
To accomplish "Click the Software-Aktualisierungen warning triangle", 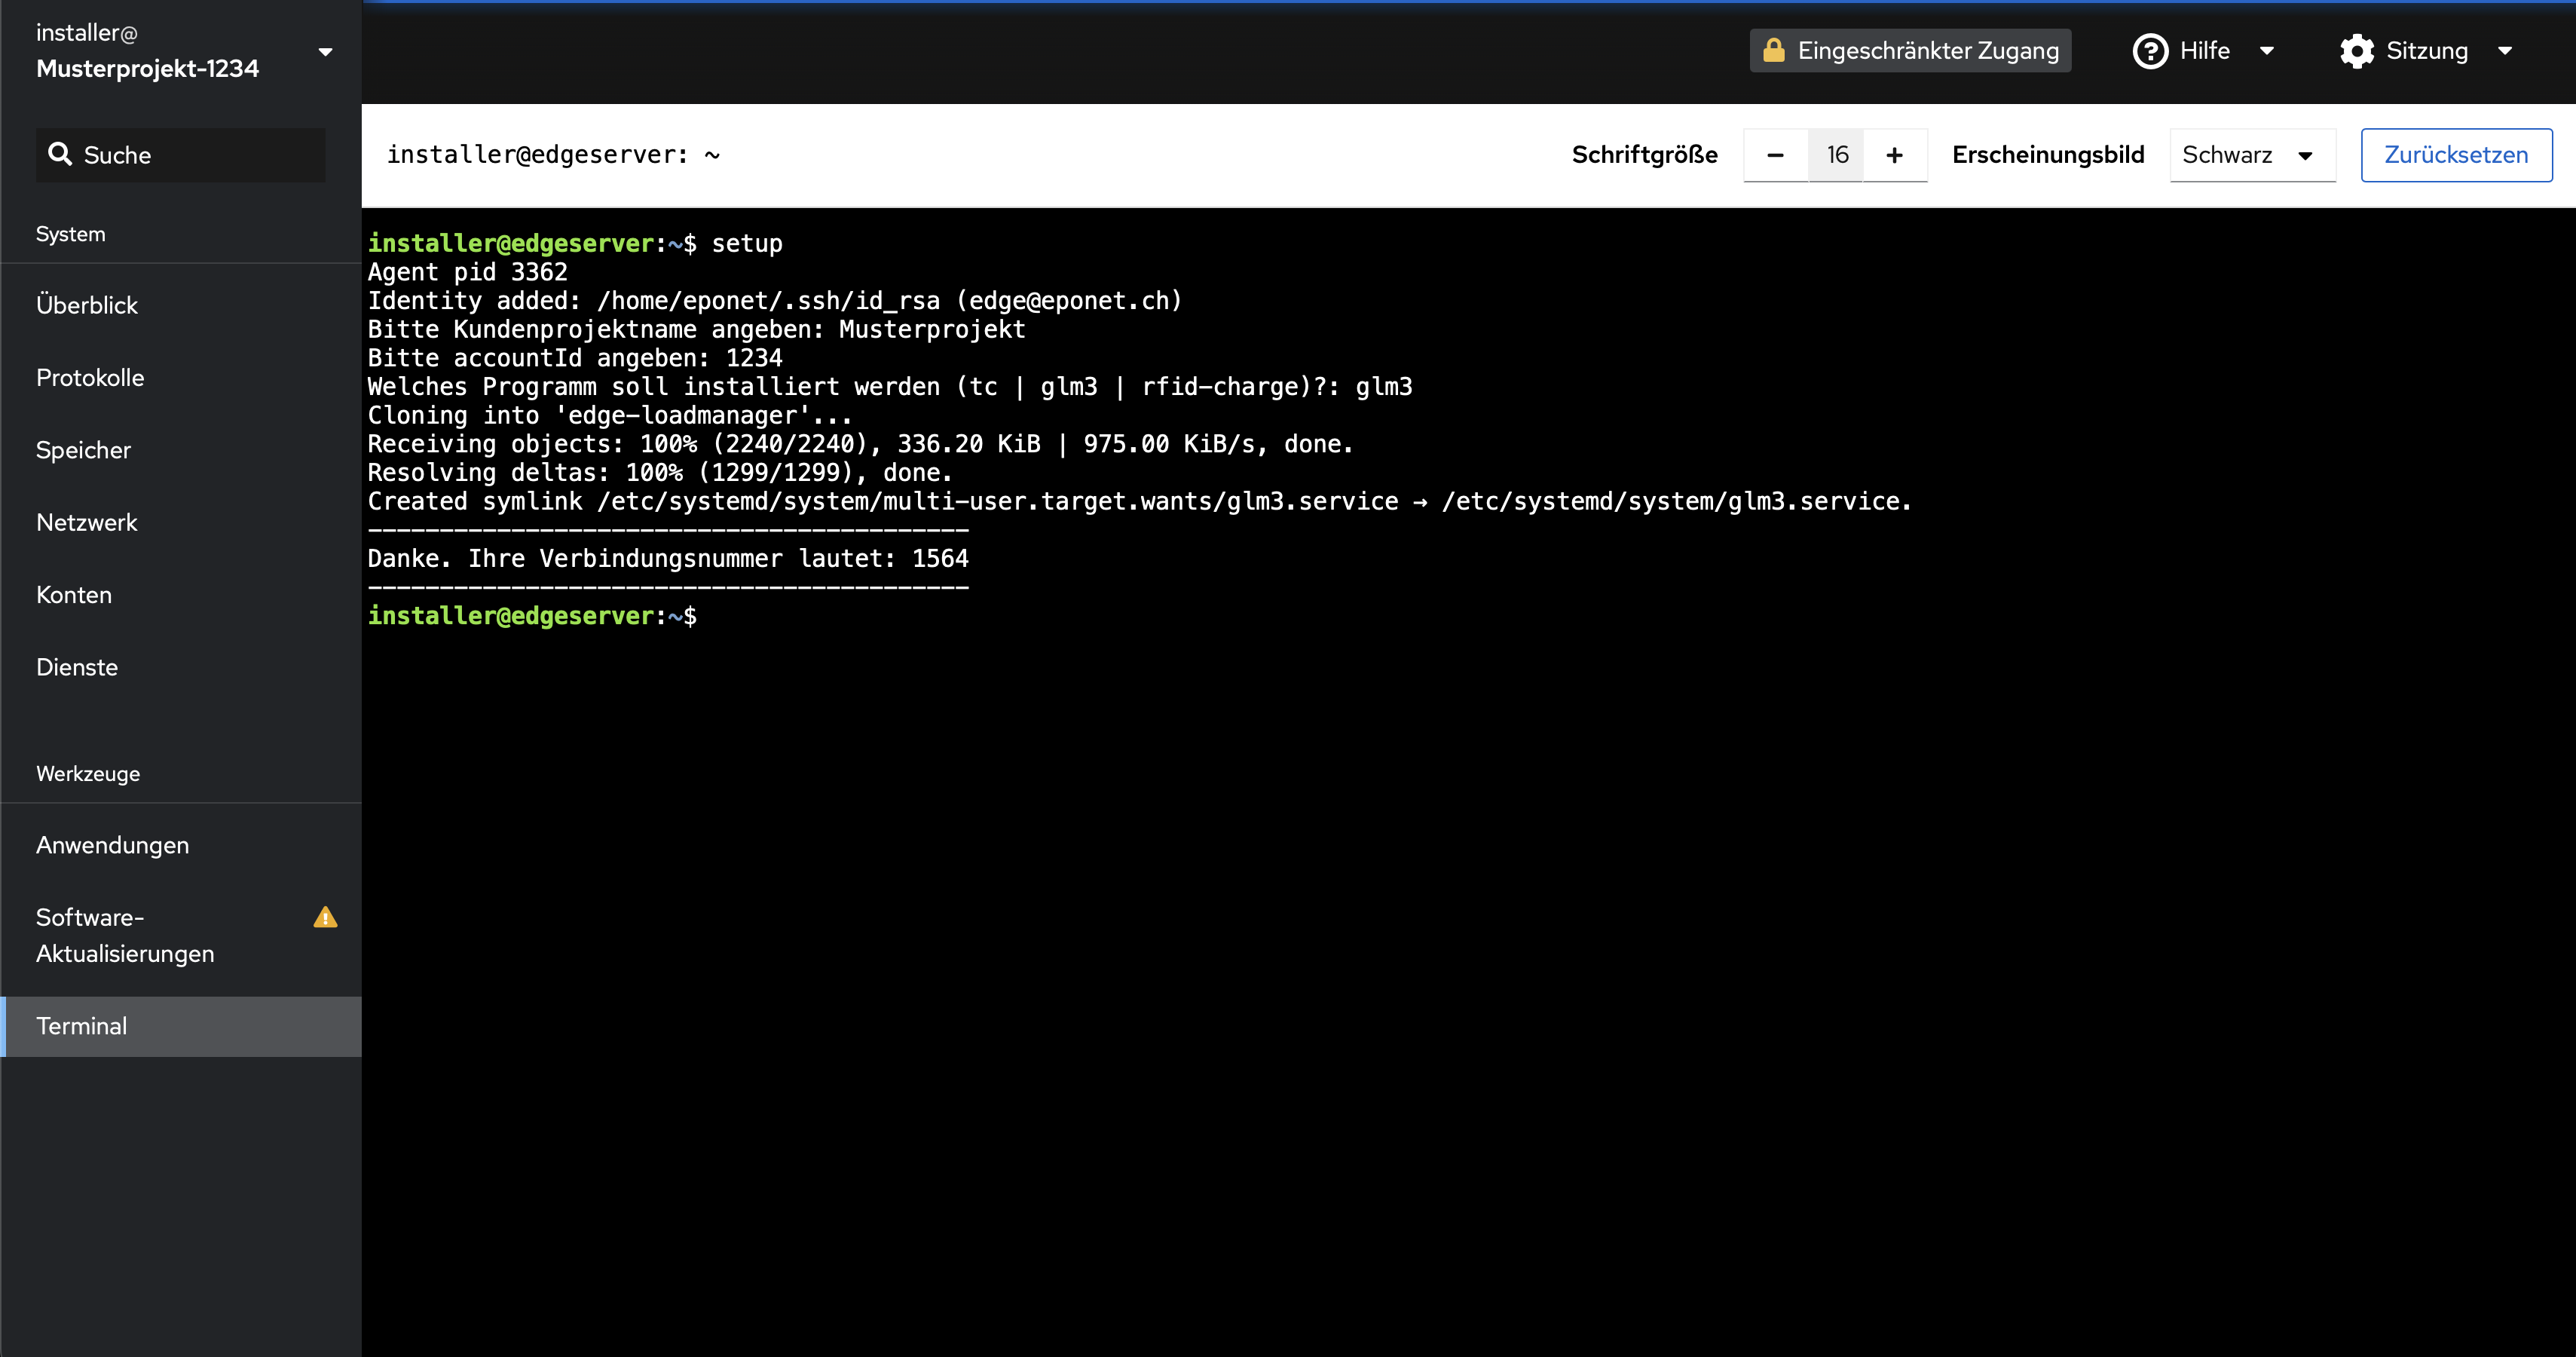I will [x=325, y=917].
